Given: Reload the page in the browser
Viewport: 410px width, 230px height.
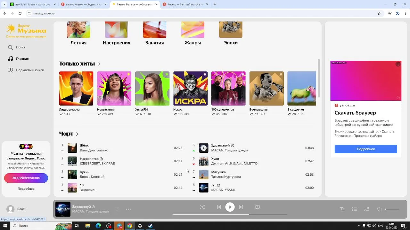Looking at the screenshot, I should (x=20, y=13).
